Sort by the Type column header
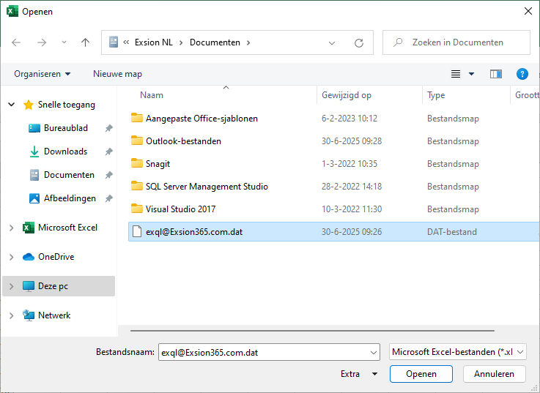The image size is (540, 393). (436, 95)
